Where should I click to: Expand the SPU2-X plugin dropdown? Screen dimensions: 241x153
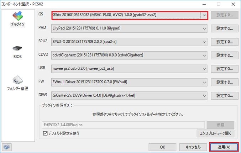(x=129, y=42)
